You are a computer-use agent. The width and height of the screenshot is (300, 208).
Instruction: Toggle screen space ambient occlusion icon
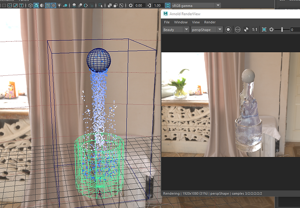pyautogui.click(x=74, y=5)
